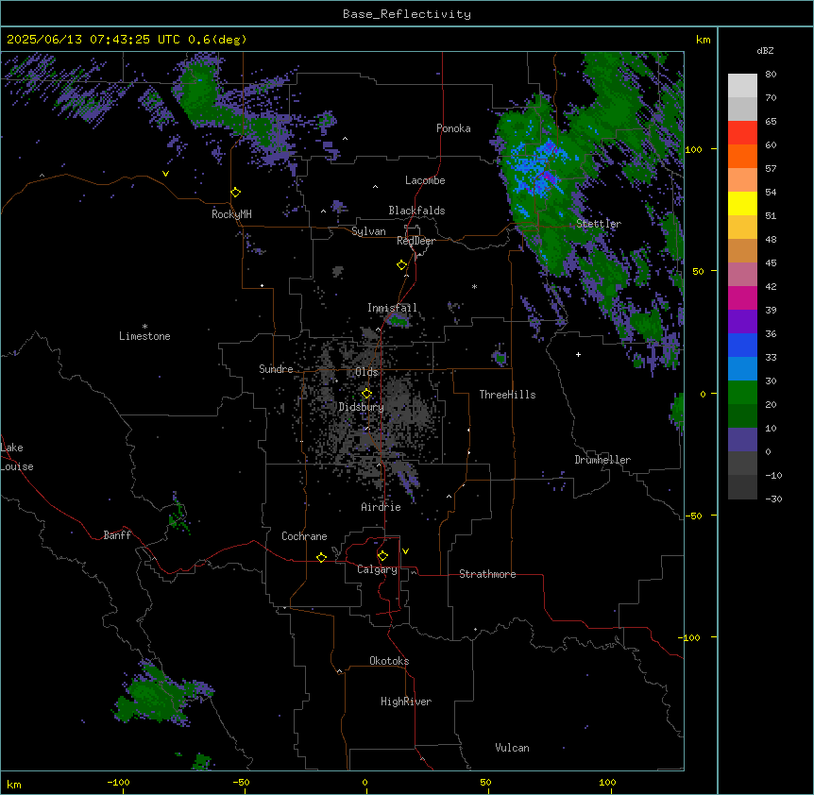
Task: Click the white 80 dBZ legend swatch
Action: tap(742, 86)
